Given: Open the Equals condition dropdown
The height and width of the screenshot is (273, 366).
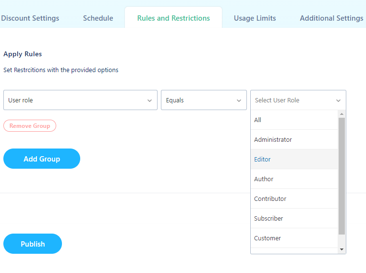Looking at the screenshot, I should click(x=204, y=100).
